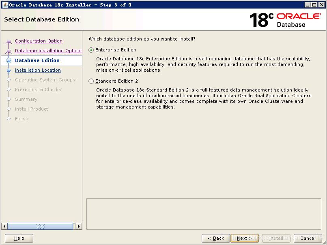Viewport: 327px width, 245px height.
Task: Click the Database Edition current step marker
Action: coord(9,61)
